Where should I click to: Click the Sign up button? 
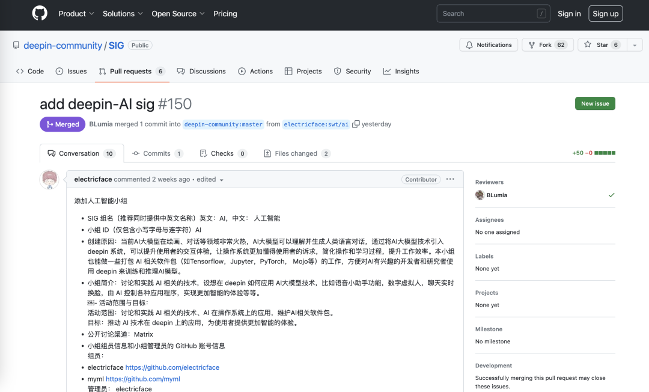606,14
